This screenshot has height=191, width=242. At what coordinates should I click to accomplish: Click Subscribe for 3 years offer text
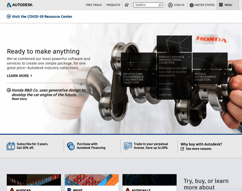point(32,146)
